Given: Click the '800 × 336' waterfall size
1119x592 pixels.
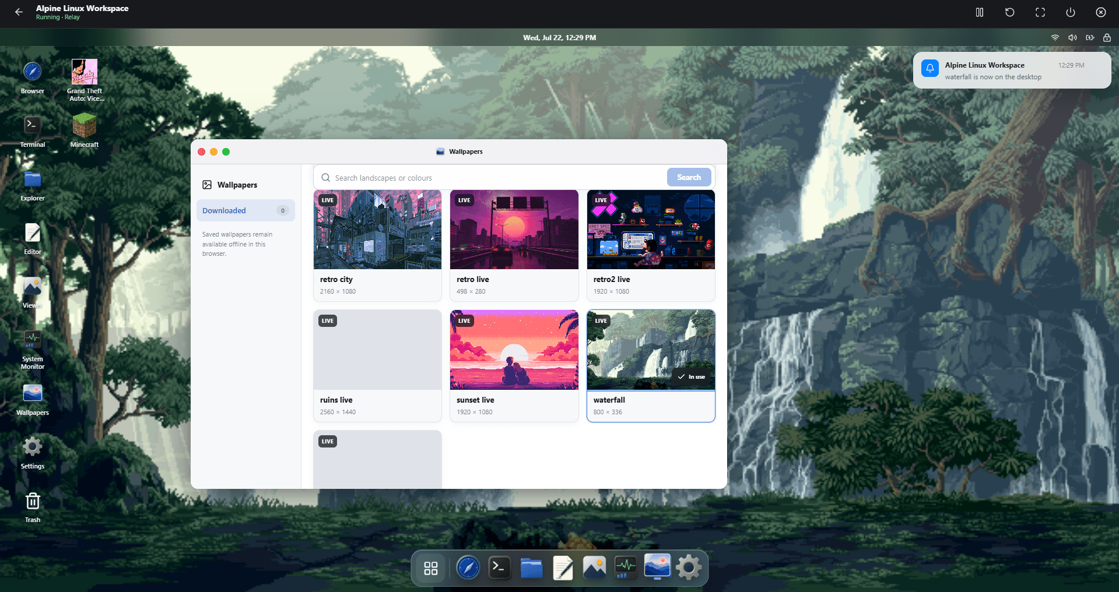Looking at the screenshot, I should tap(608, 412).
